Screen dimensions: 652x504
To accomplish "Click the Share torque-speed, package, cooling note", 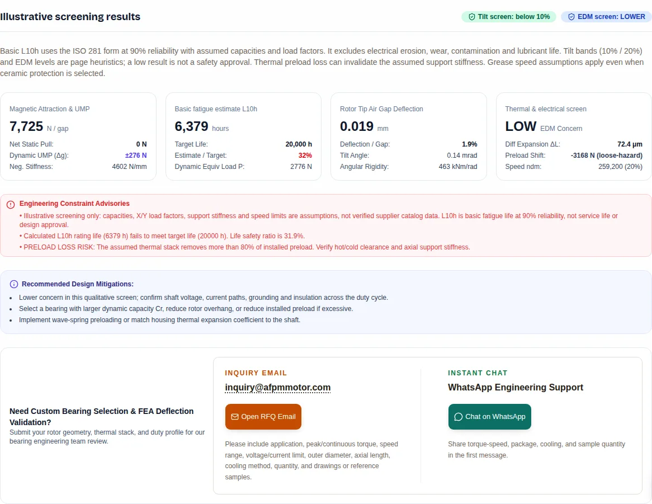I will pos(536,450).
